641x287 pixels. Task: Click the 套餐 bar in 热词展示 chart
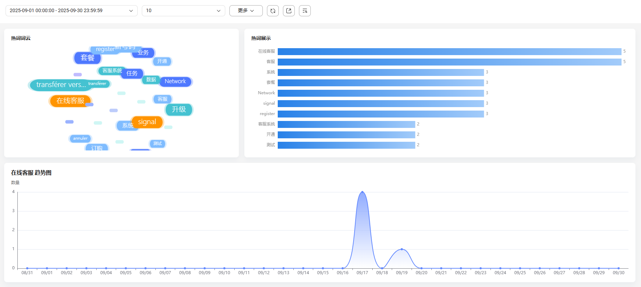point(381,83)
